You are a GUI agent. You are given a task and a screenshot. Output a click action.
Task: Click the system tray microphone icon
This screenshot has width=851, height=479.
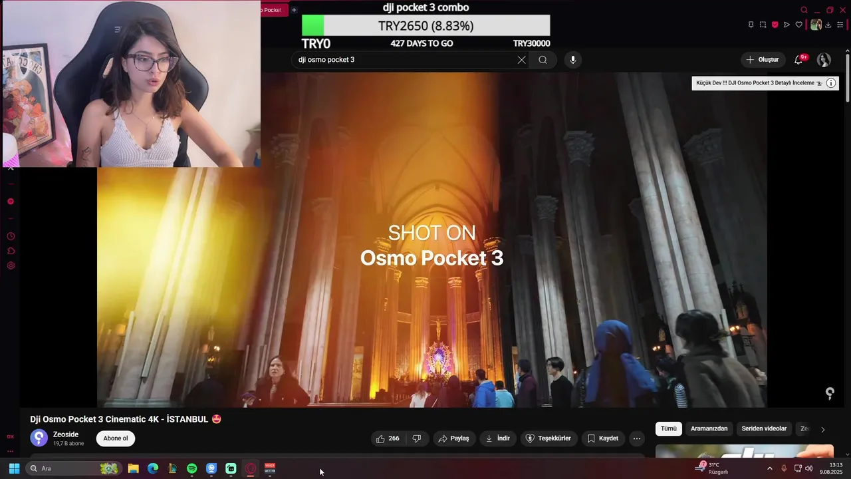pos(784,468)
